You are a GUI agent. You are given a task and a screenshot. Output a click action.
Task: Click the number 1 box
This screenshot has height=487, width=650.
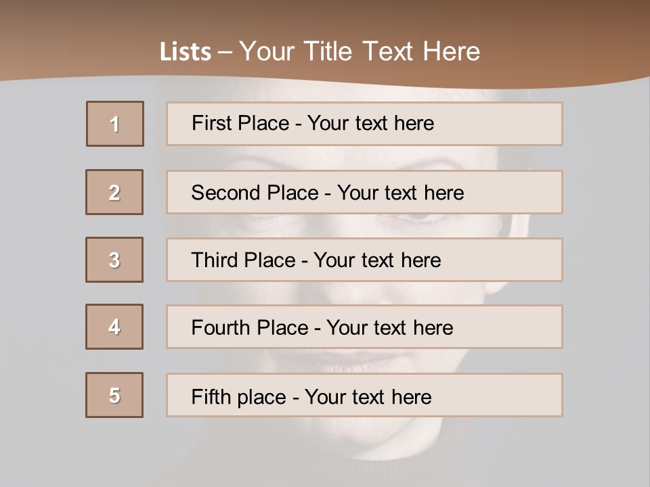(115, 124)
